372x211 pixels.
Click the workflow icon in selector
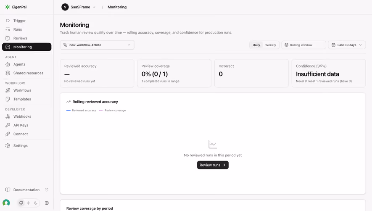pyautogui.click(x=66, y=45)
